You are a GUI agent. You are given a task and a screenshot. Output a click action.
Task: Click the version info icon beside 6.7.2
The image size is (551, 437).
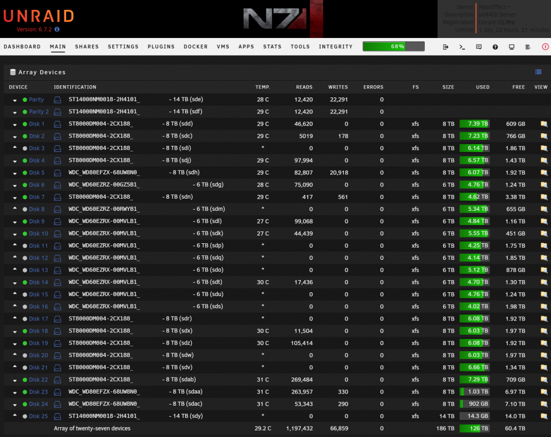(57, 30)
